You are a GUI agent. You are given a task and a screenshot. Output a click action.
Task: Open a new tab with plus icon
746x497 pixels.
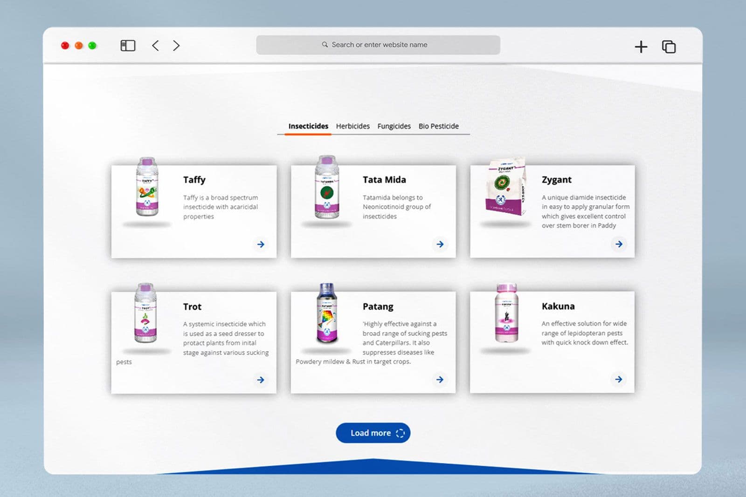641,47
